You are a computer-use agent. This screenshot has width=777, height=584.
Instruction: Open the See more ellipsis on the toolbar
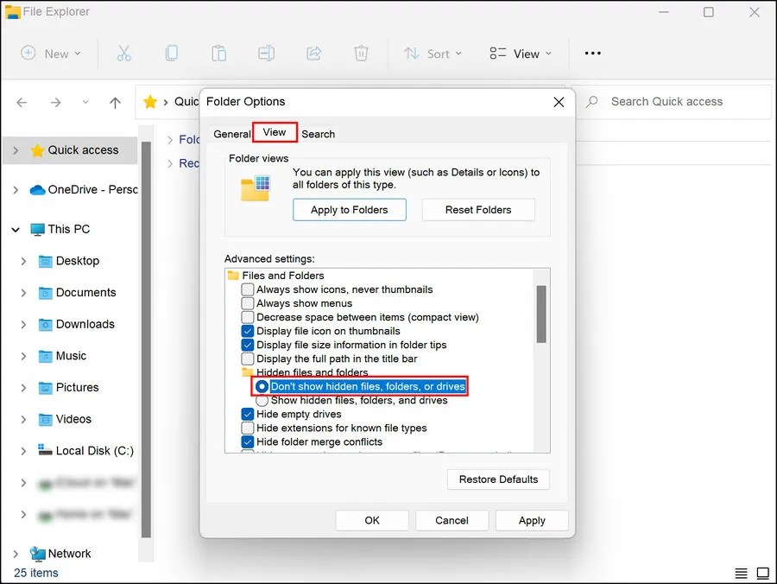coord(592,53)
